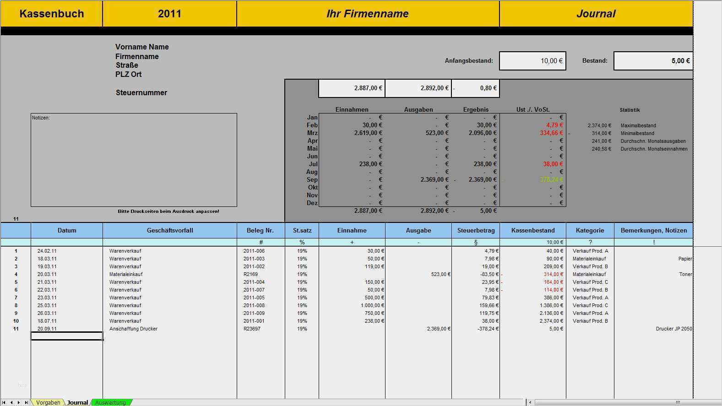
Task: Jump to the last sheet tab arrow
Action: click(26, 403)
